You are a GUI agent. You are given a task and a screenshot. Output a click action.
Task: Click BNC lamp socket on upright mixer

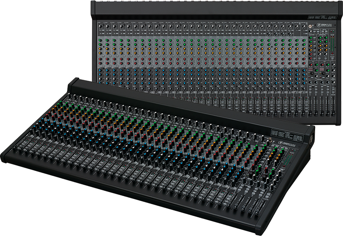tap(310, 27)
